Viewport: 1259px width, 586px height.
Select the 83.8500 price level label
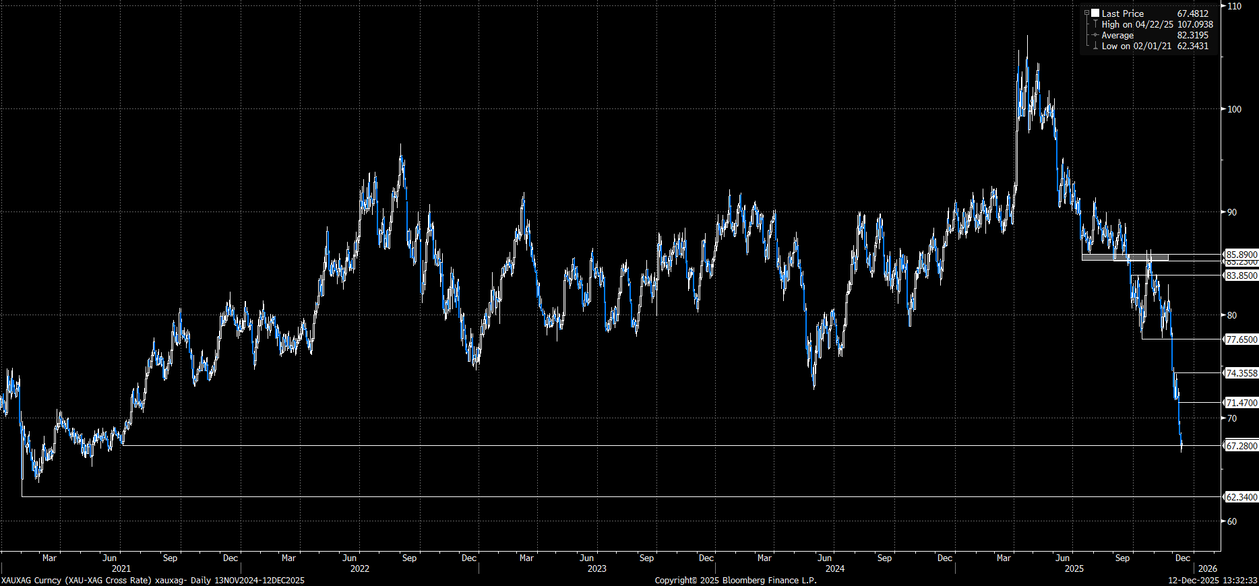[x=1241, y=275]
